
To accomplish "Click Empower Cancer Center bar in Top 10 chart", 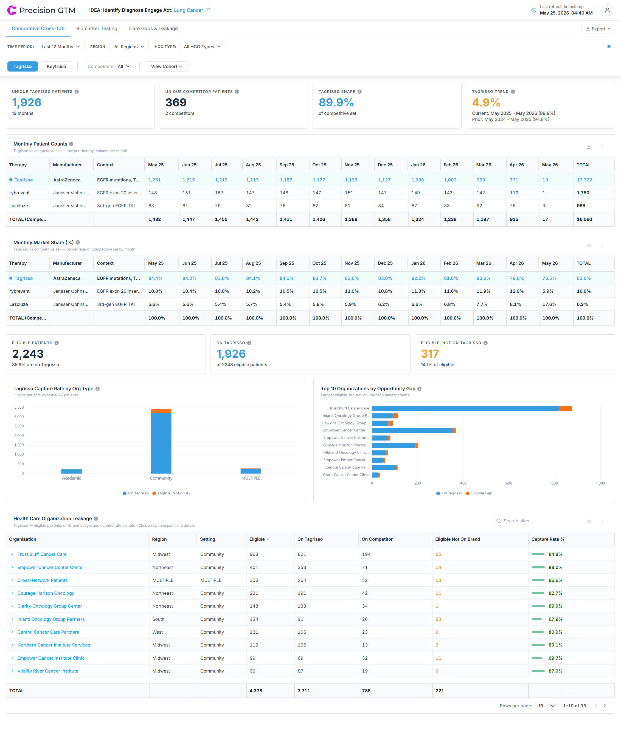I will [x=414, y=431].
